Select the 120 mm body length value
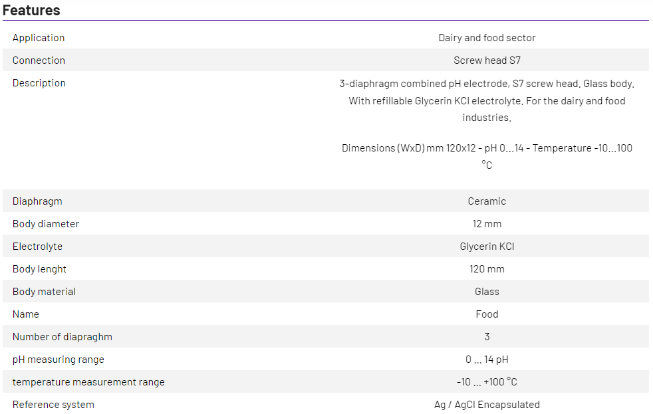 coord(487,269)
